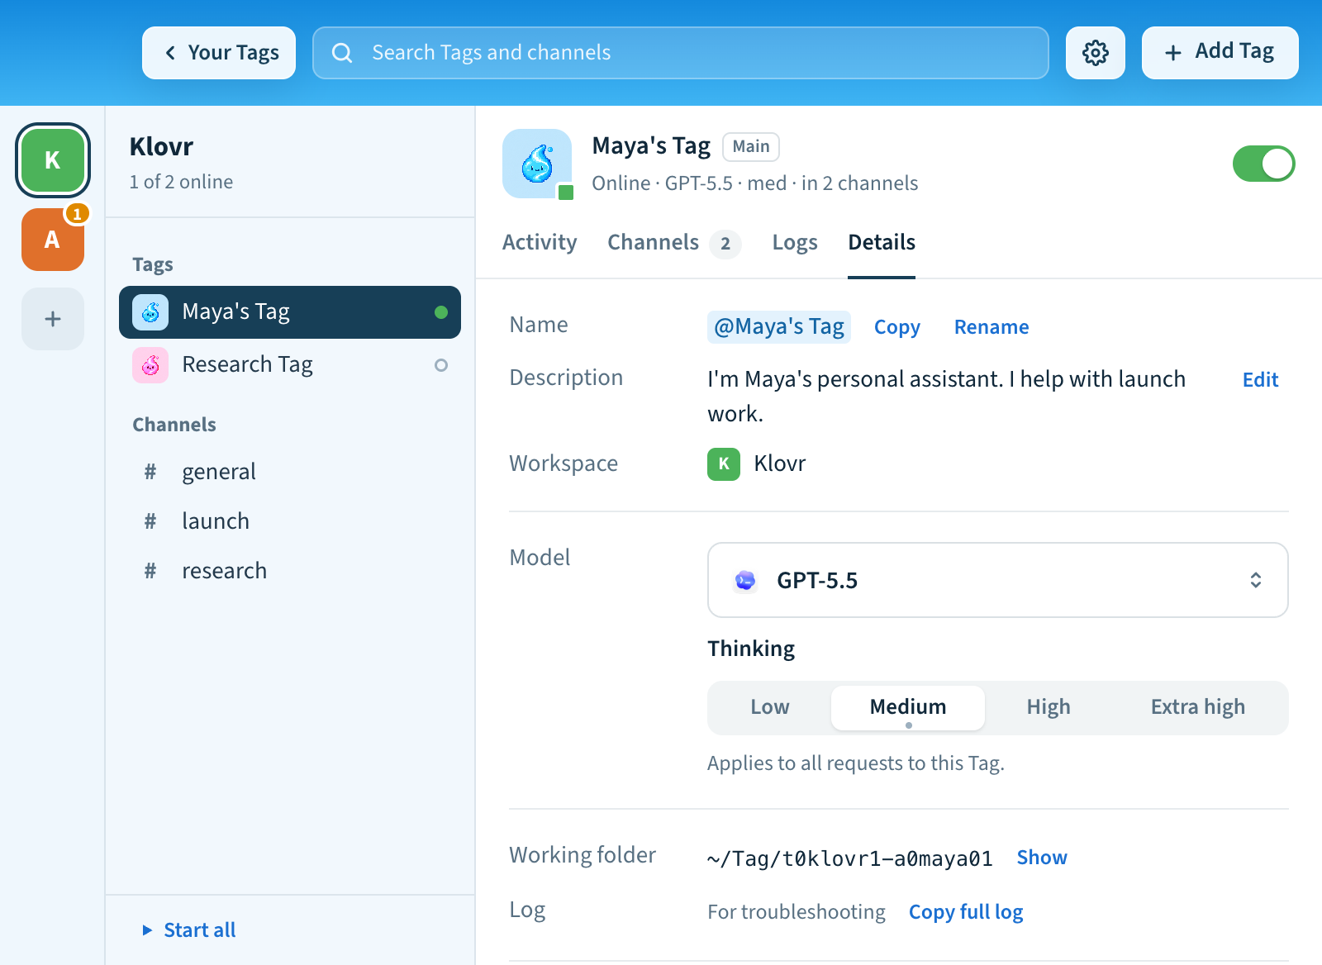Toggle Maya's Tag on/off switch
Screen dimensions: 1322x965
[x=1264, y=164]
